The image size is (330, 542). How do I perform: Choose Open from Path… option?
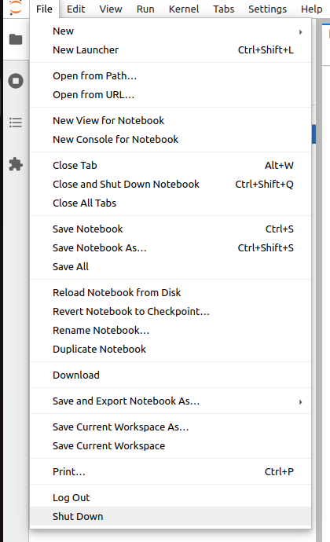point(170,75)
